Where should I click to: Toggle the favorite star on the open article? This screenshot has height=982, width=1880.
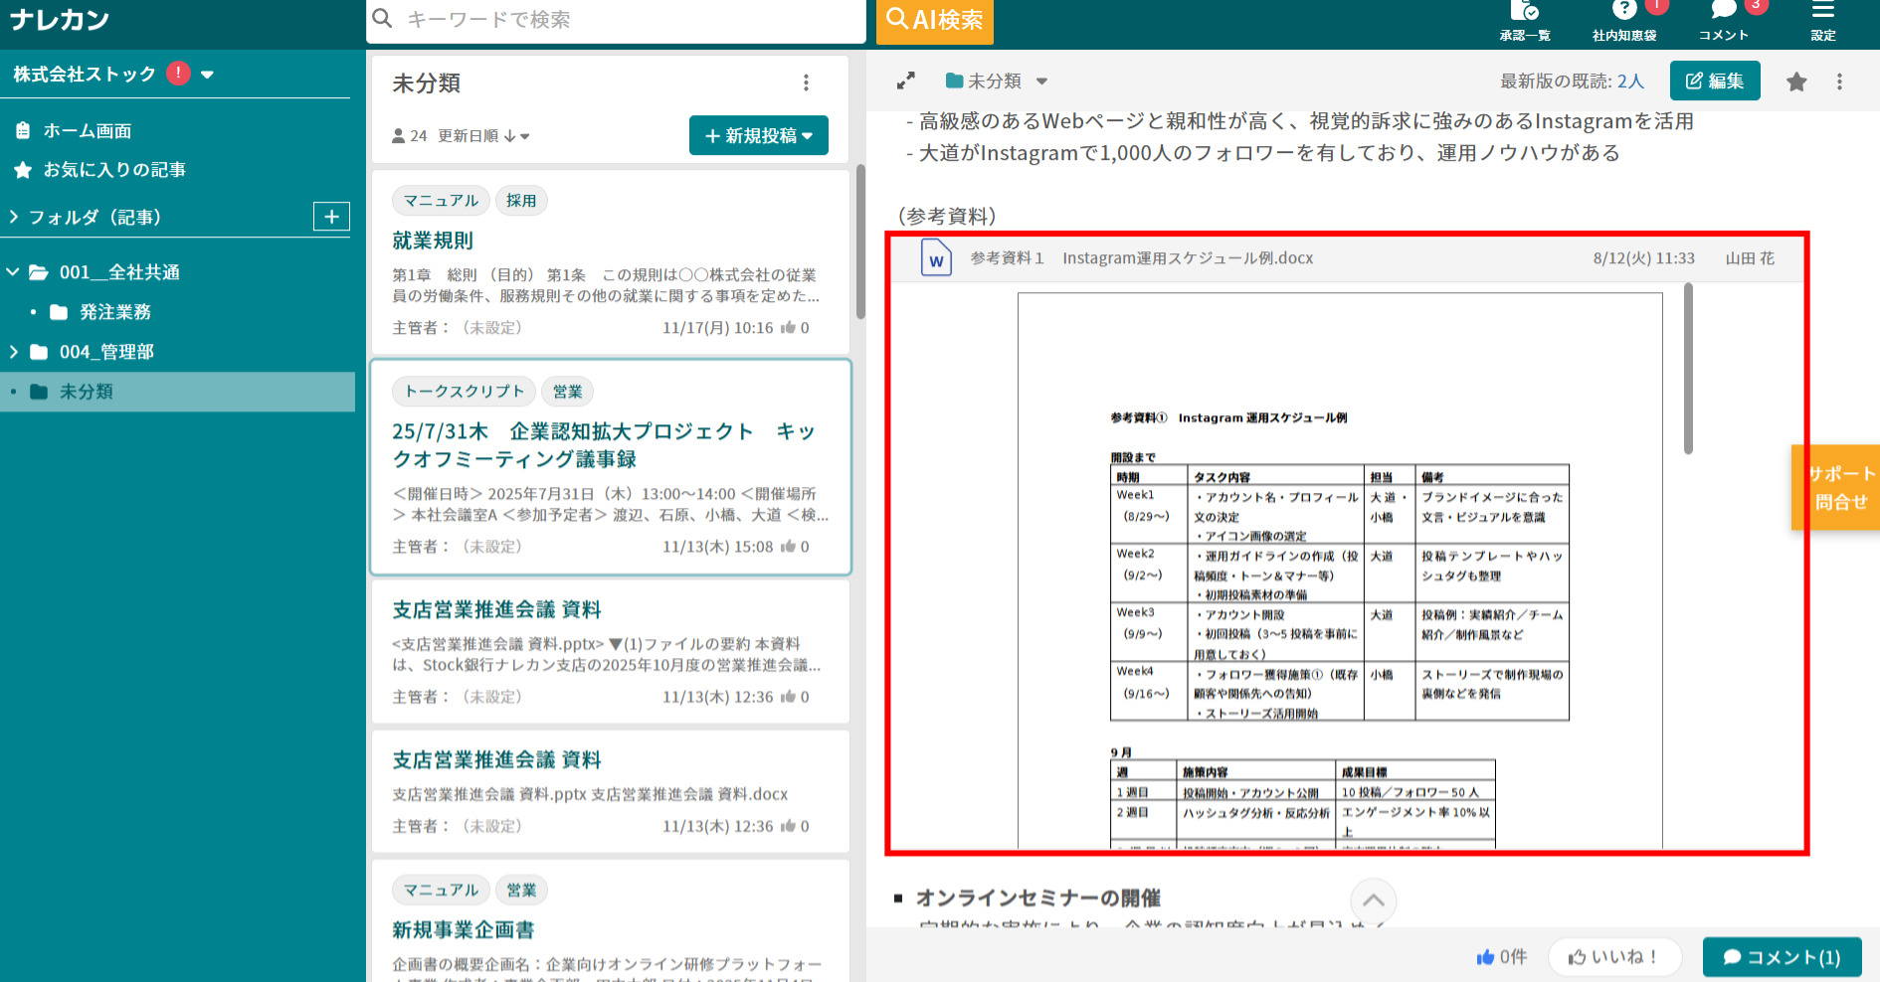(1796, 82)
